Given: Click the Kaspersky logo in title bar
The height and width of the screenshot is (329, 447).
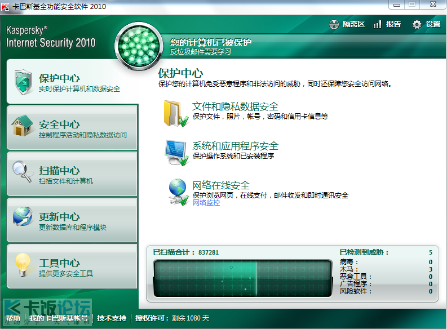Looking at the screenshot, I should pos(5,6).
